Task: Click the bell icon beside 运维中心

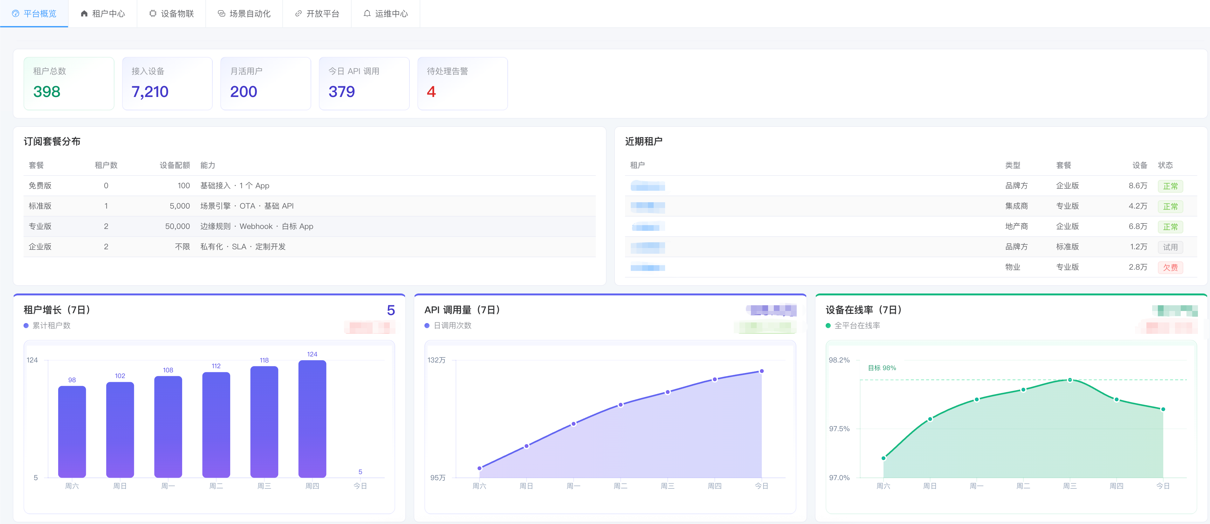Action: (367, 14)
